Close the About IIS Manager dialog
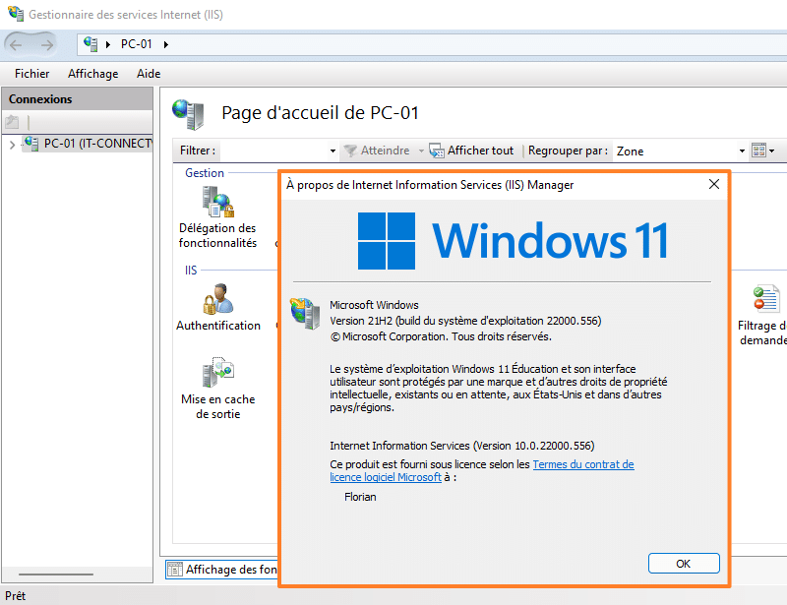Viewport: 787px width, 605px height. (x=714, y=184)
